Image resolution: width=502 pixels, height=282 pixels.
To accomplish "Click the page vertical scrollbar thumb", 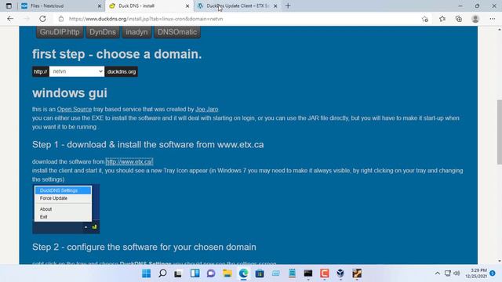I will (499, 132).
